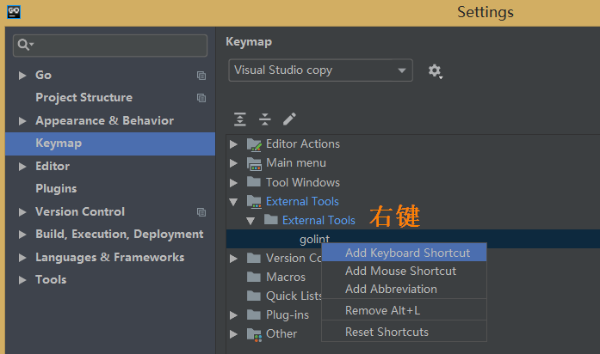Viewport: 600px width, 354px height.
Task: Click the Macros folder icon
Action: pos(254,277)
